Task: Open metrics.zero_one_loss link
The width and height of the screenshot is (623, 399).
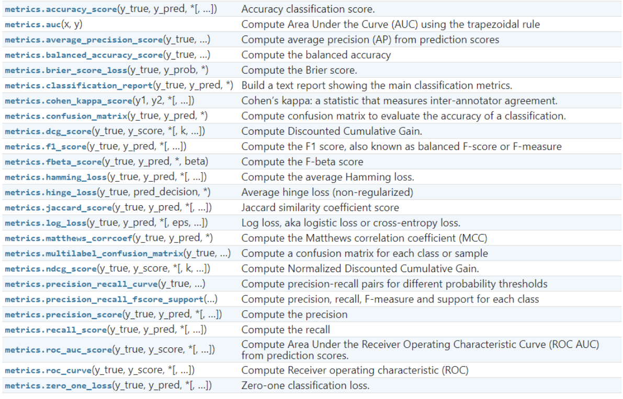Action: pyautogui.click(x=59, y=385)
